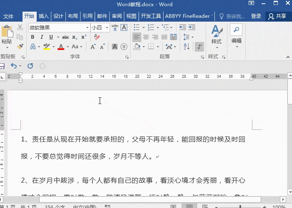Copy selection using copy icon

(20, 37)
